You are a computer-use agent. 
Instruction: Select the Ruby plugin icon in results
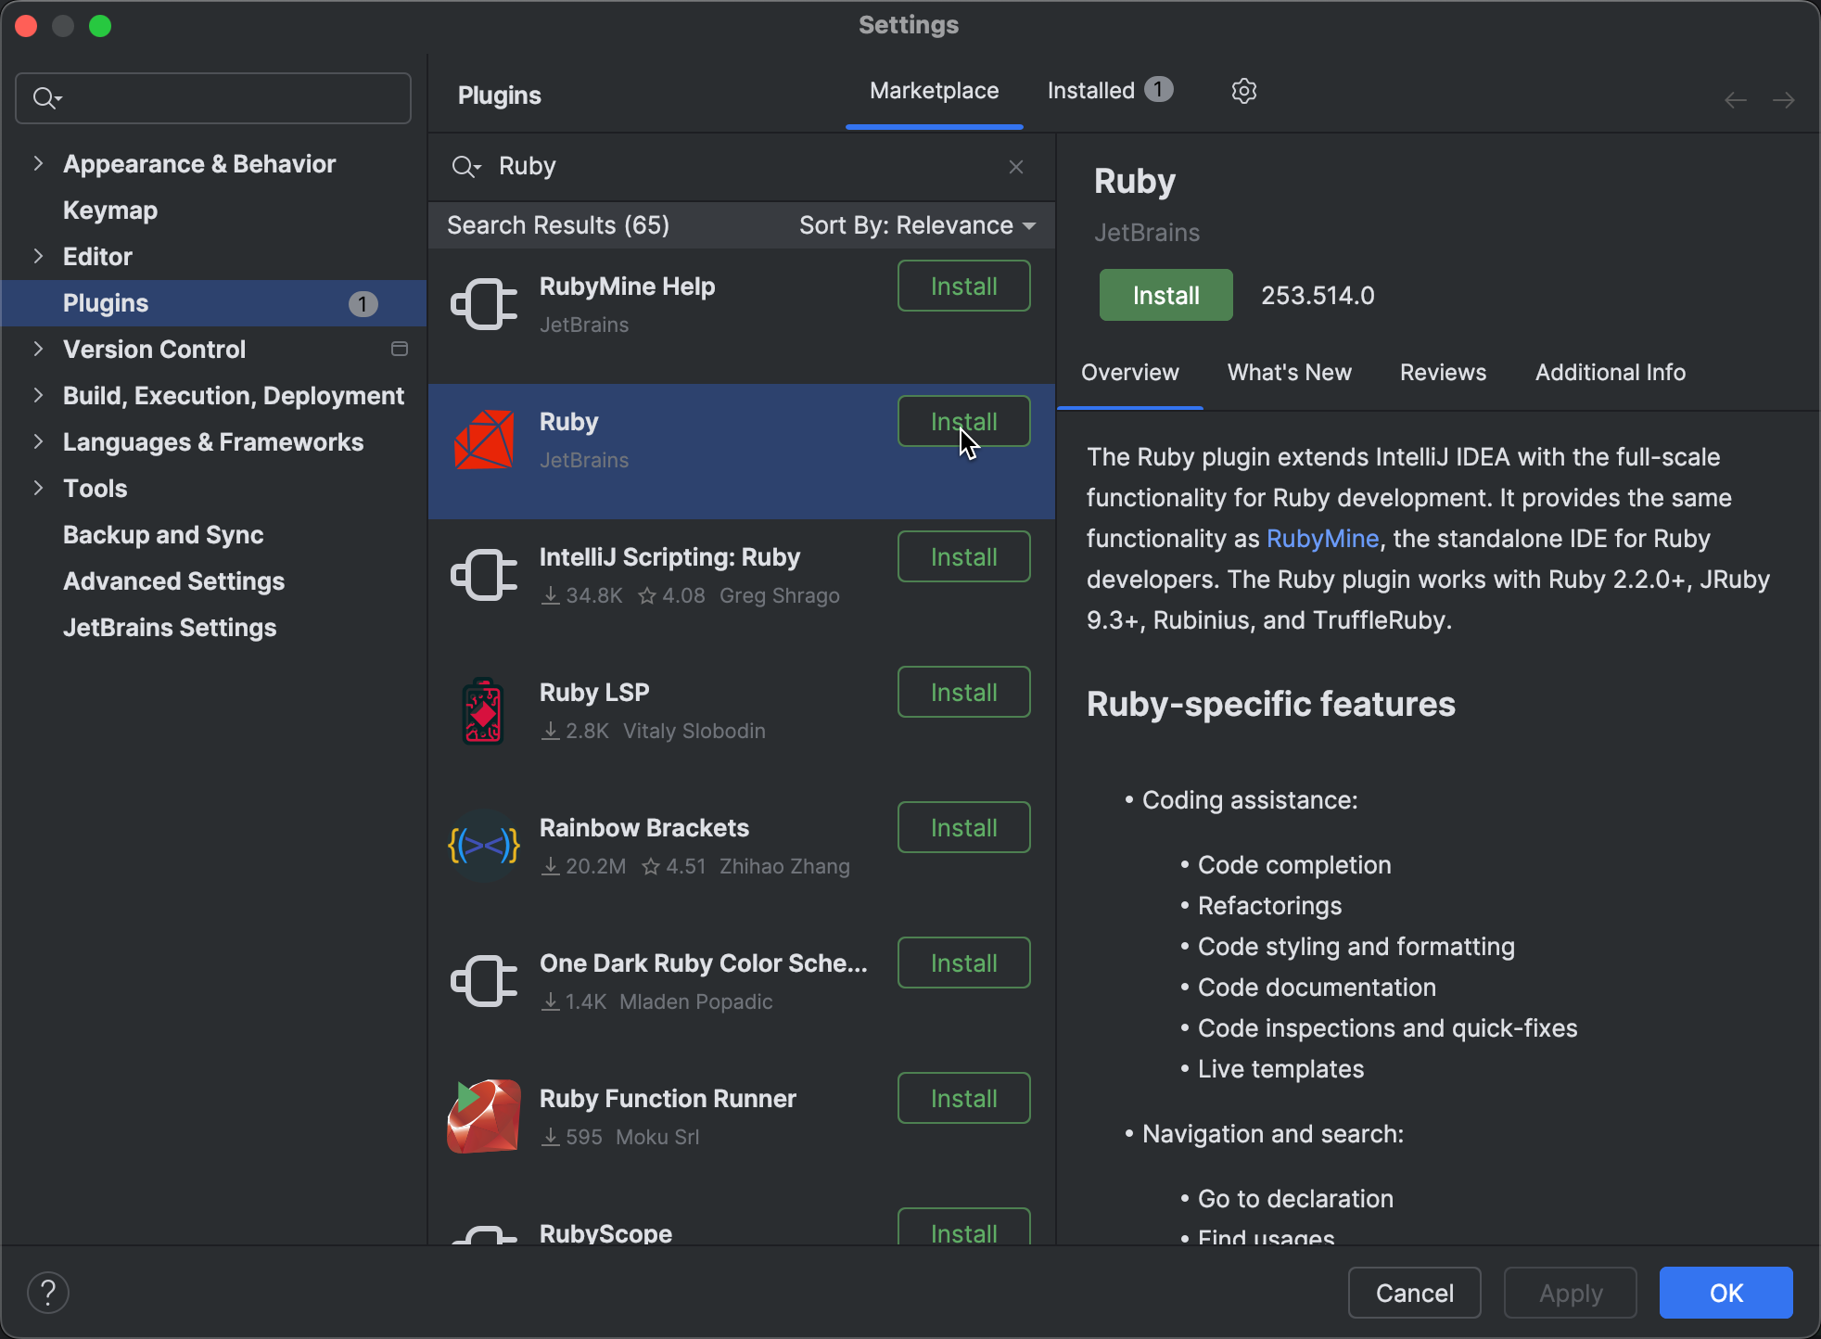click(483, 440)
